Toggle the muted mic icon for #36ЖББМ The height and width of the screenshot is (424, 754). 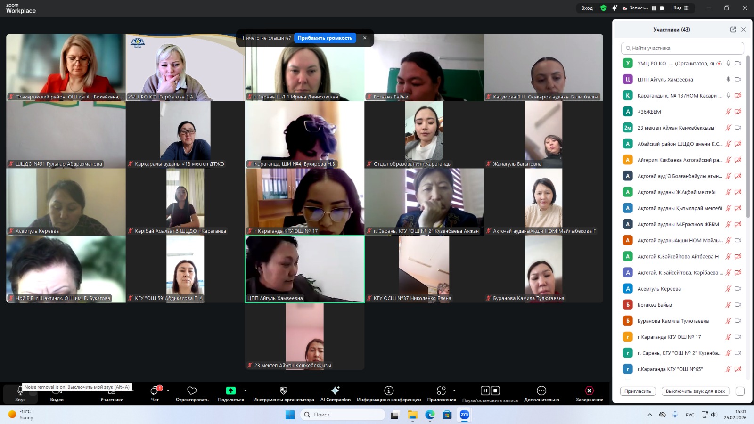tap(728, 112)
